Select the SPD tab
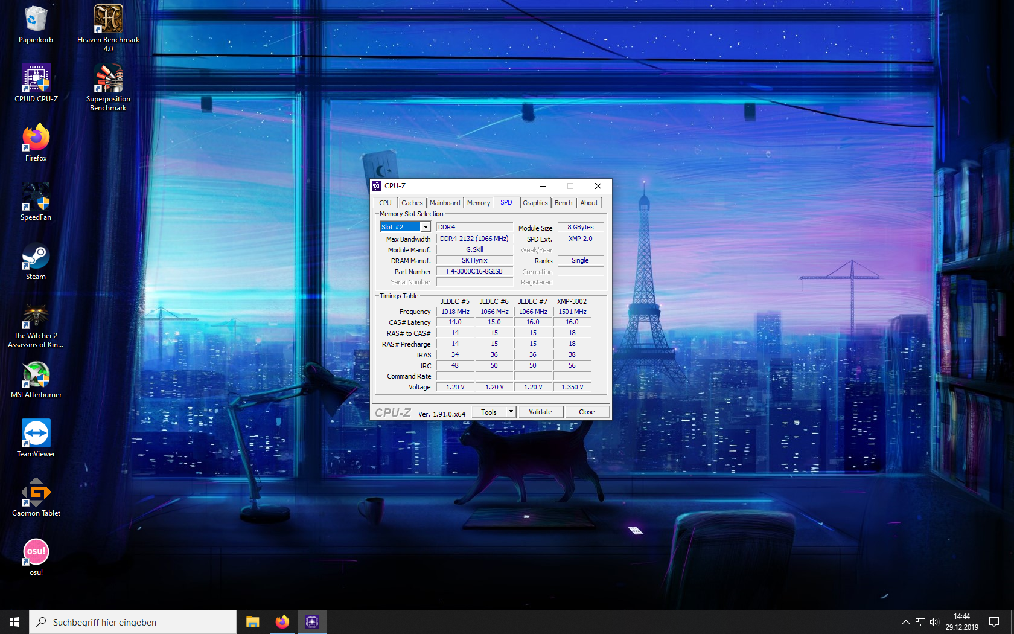 506,202
